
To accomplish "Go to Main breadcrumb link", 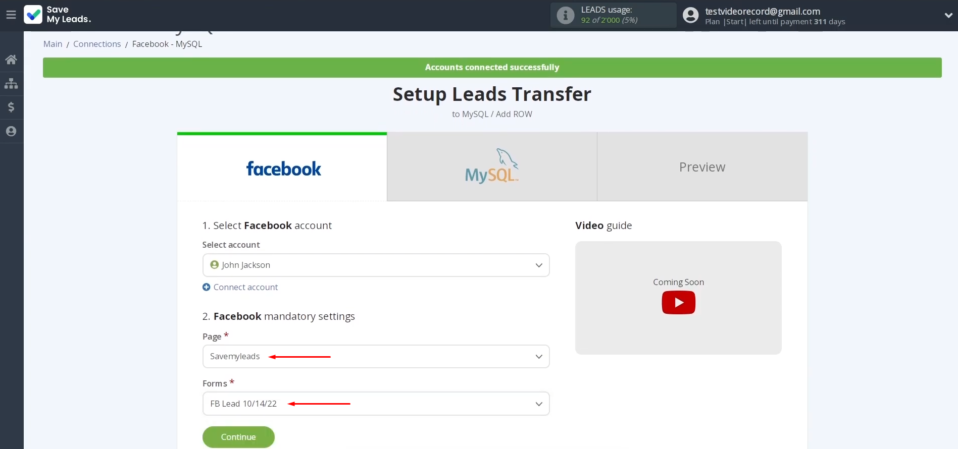I will click(53, 44).
